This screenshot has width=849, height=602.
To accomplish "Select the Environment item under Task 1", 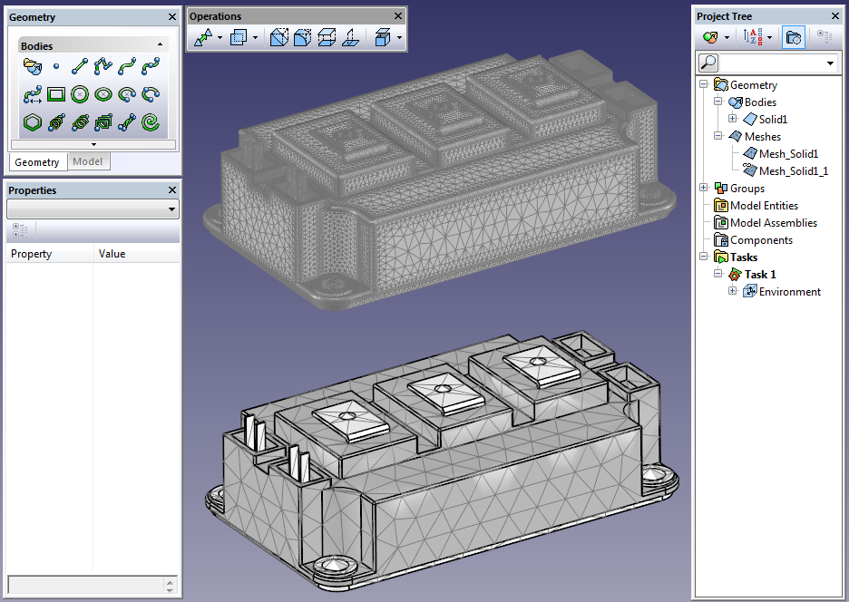I will (x=789, y=291).
